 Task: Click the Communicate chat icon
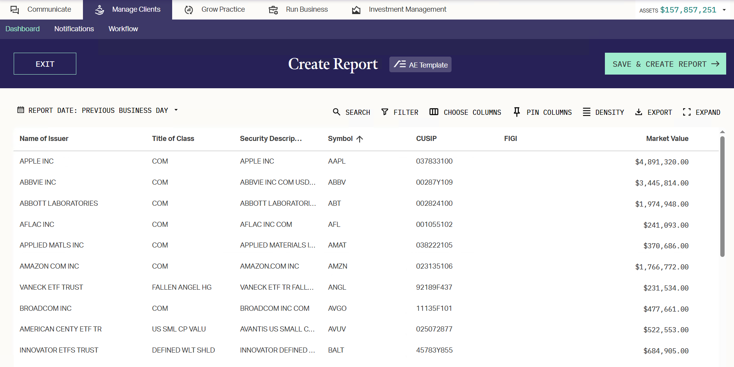15,10
